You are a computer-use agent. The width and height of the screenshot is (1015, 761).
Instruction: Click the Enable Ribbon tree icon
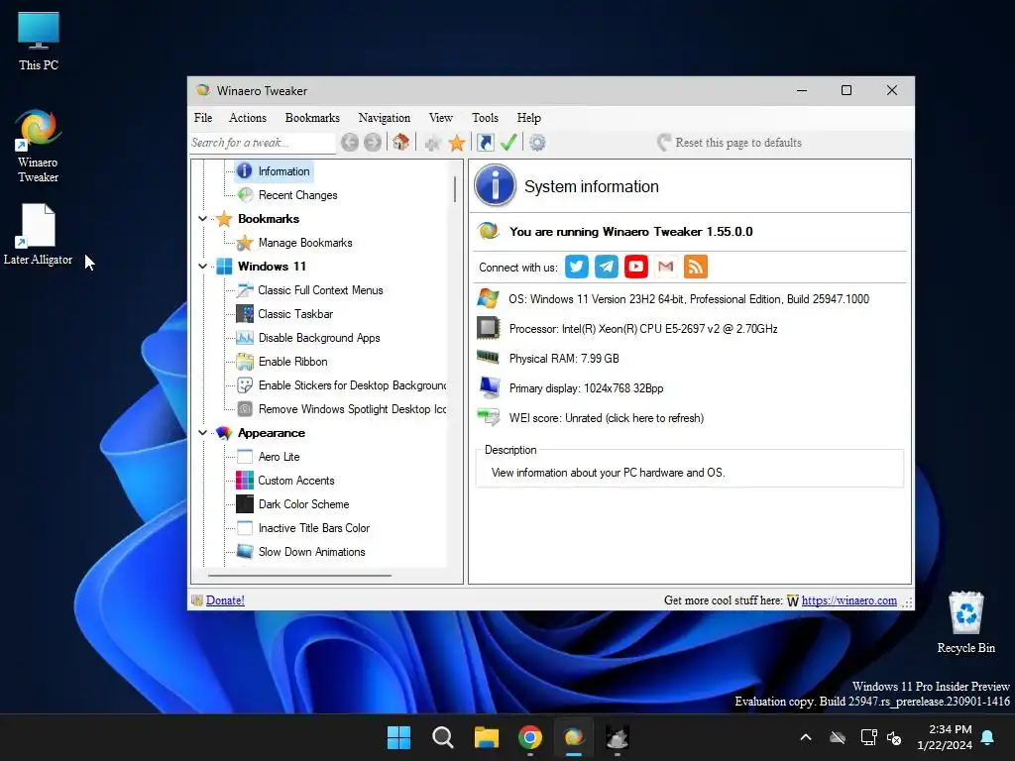[x=245, y=361]
